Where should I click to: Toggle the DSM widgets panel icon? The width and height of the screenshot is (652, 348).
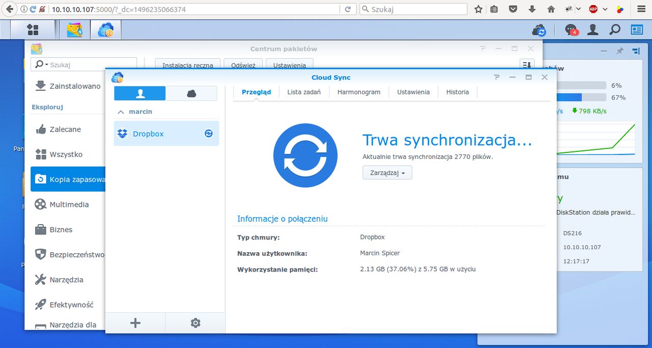(x=637, y=30)
